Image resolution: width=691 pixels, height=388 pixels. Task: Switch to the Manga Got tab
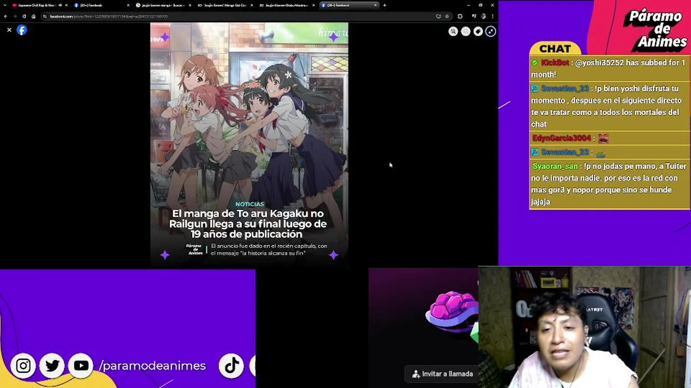coord(225,5)
